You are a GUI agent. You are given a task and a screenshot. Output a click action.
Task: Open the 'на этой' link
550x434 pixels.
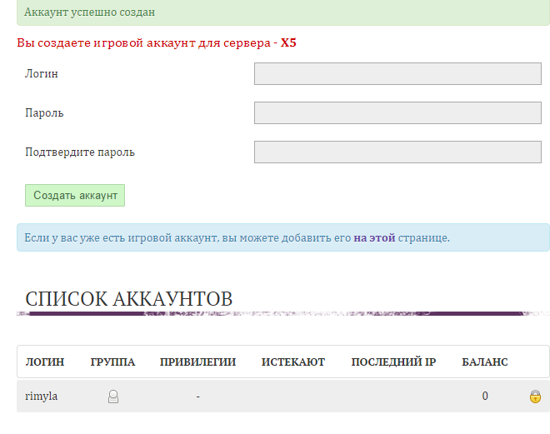point(374,237)
